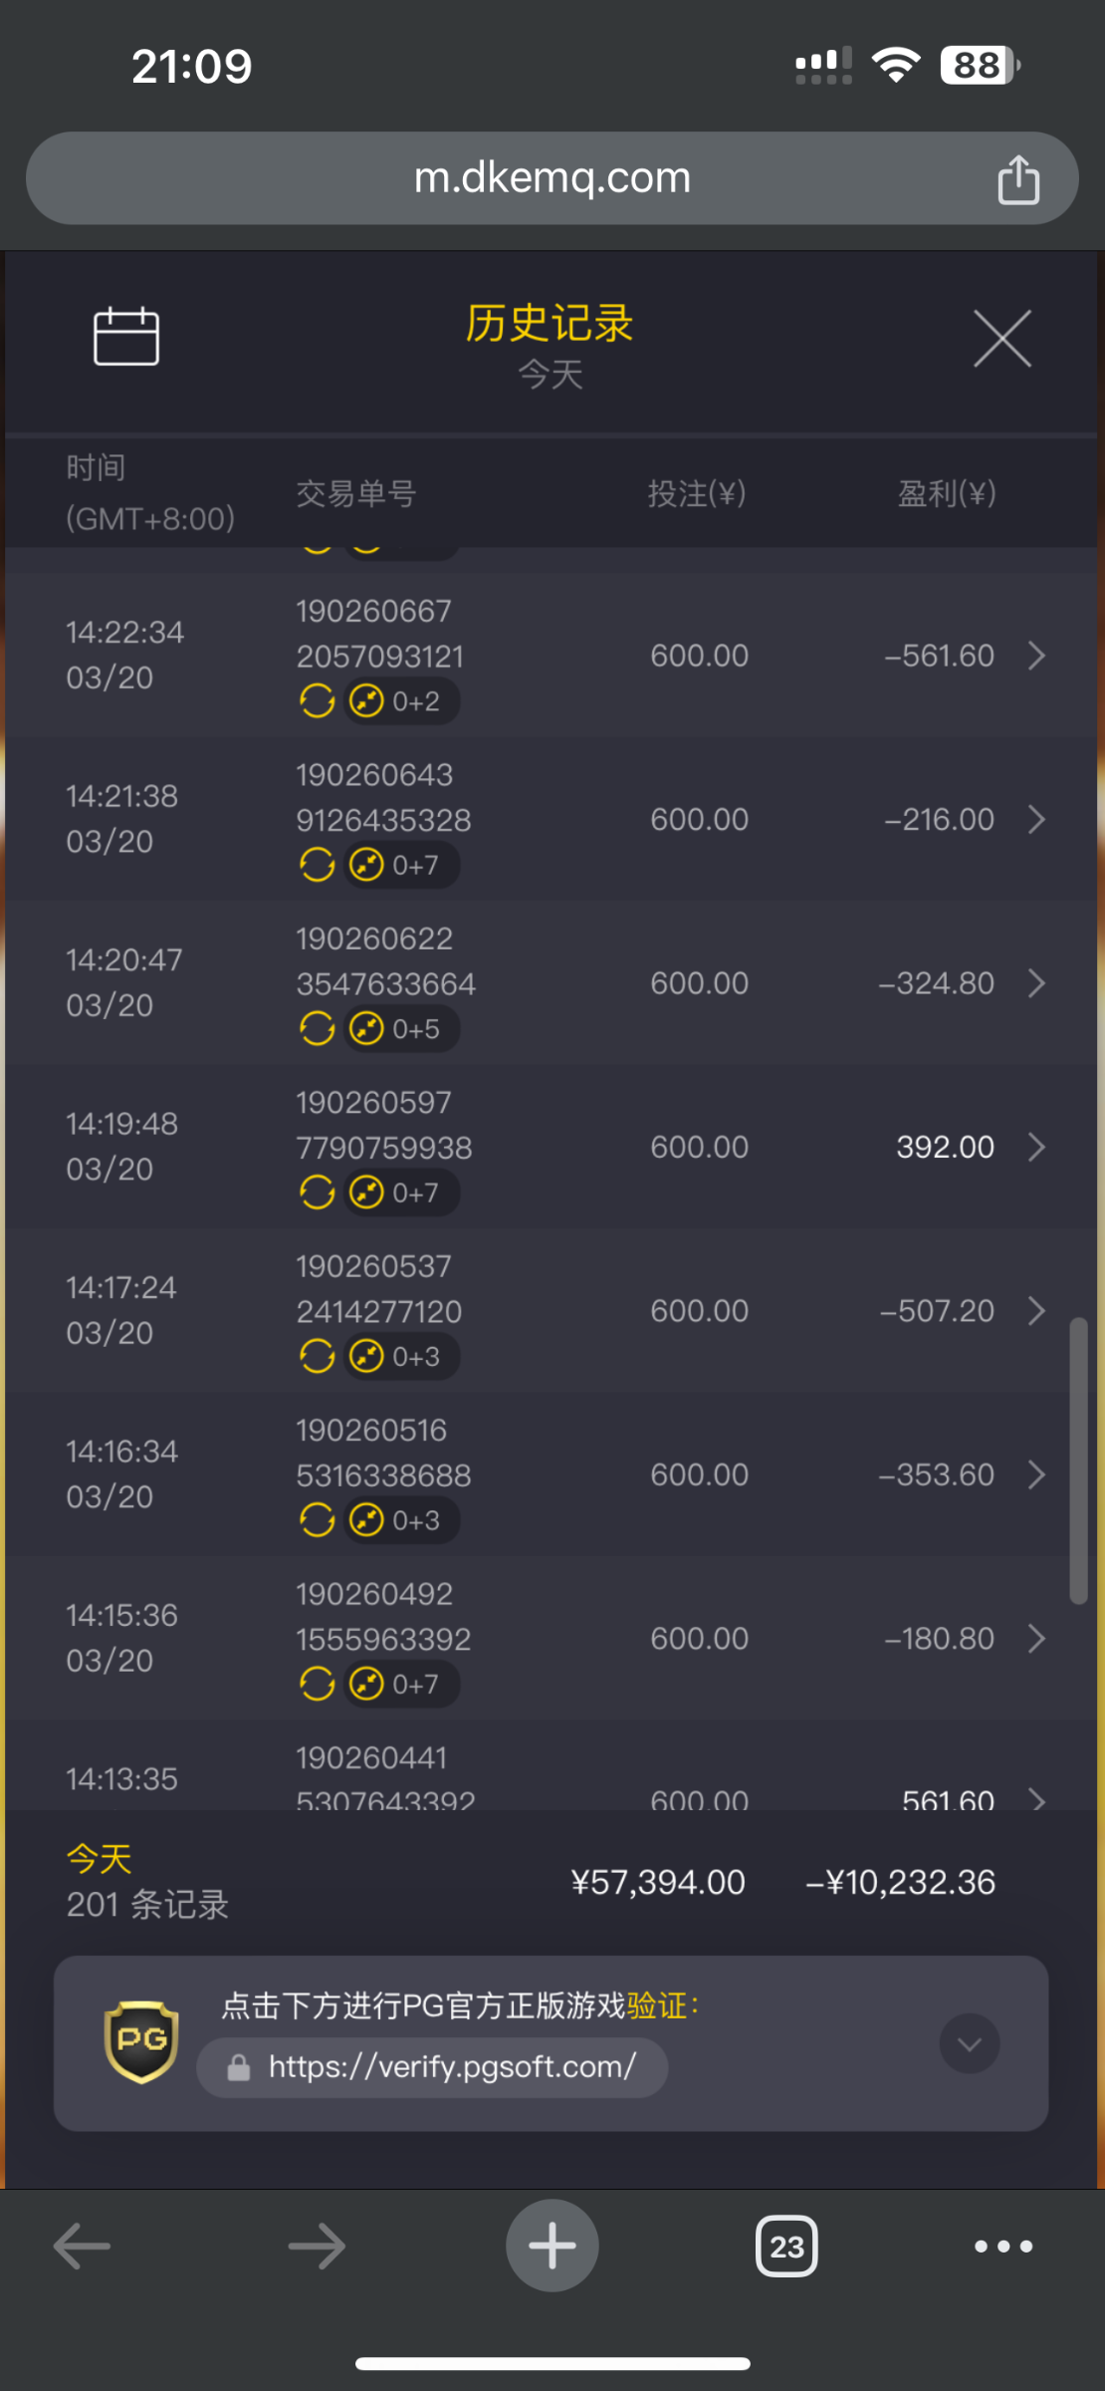
Task: Open the browser tabs counter showing 23
Action: pyautogui.click(x=786, y=2247)
